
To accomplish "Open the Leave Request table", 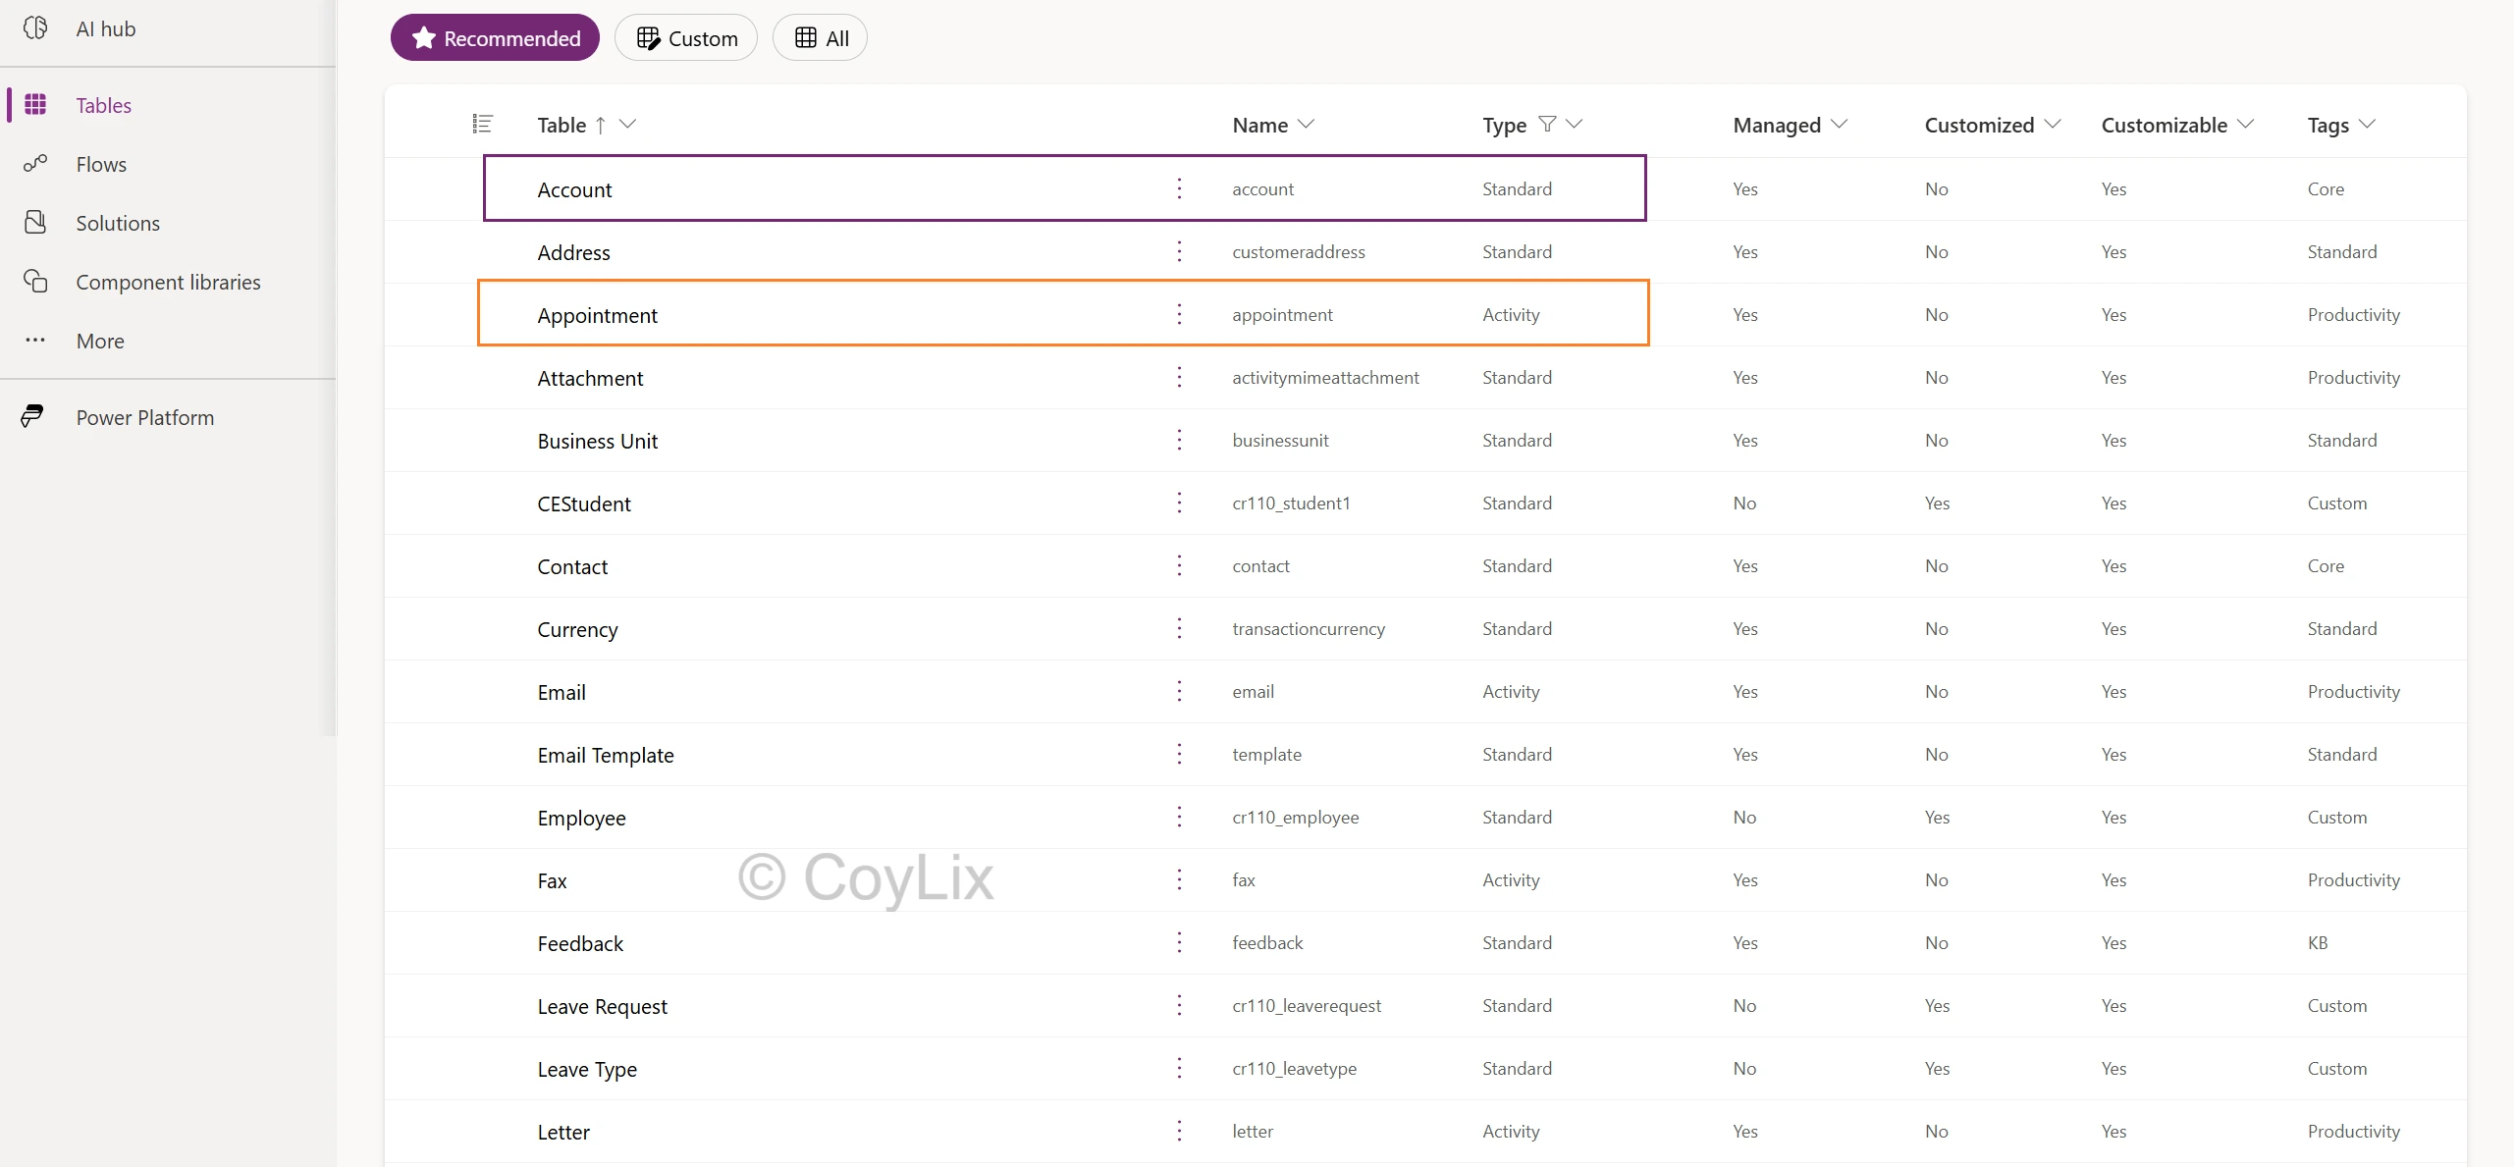I will (602, 1006).
